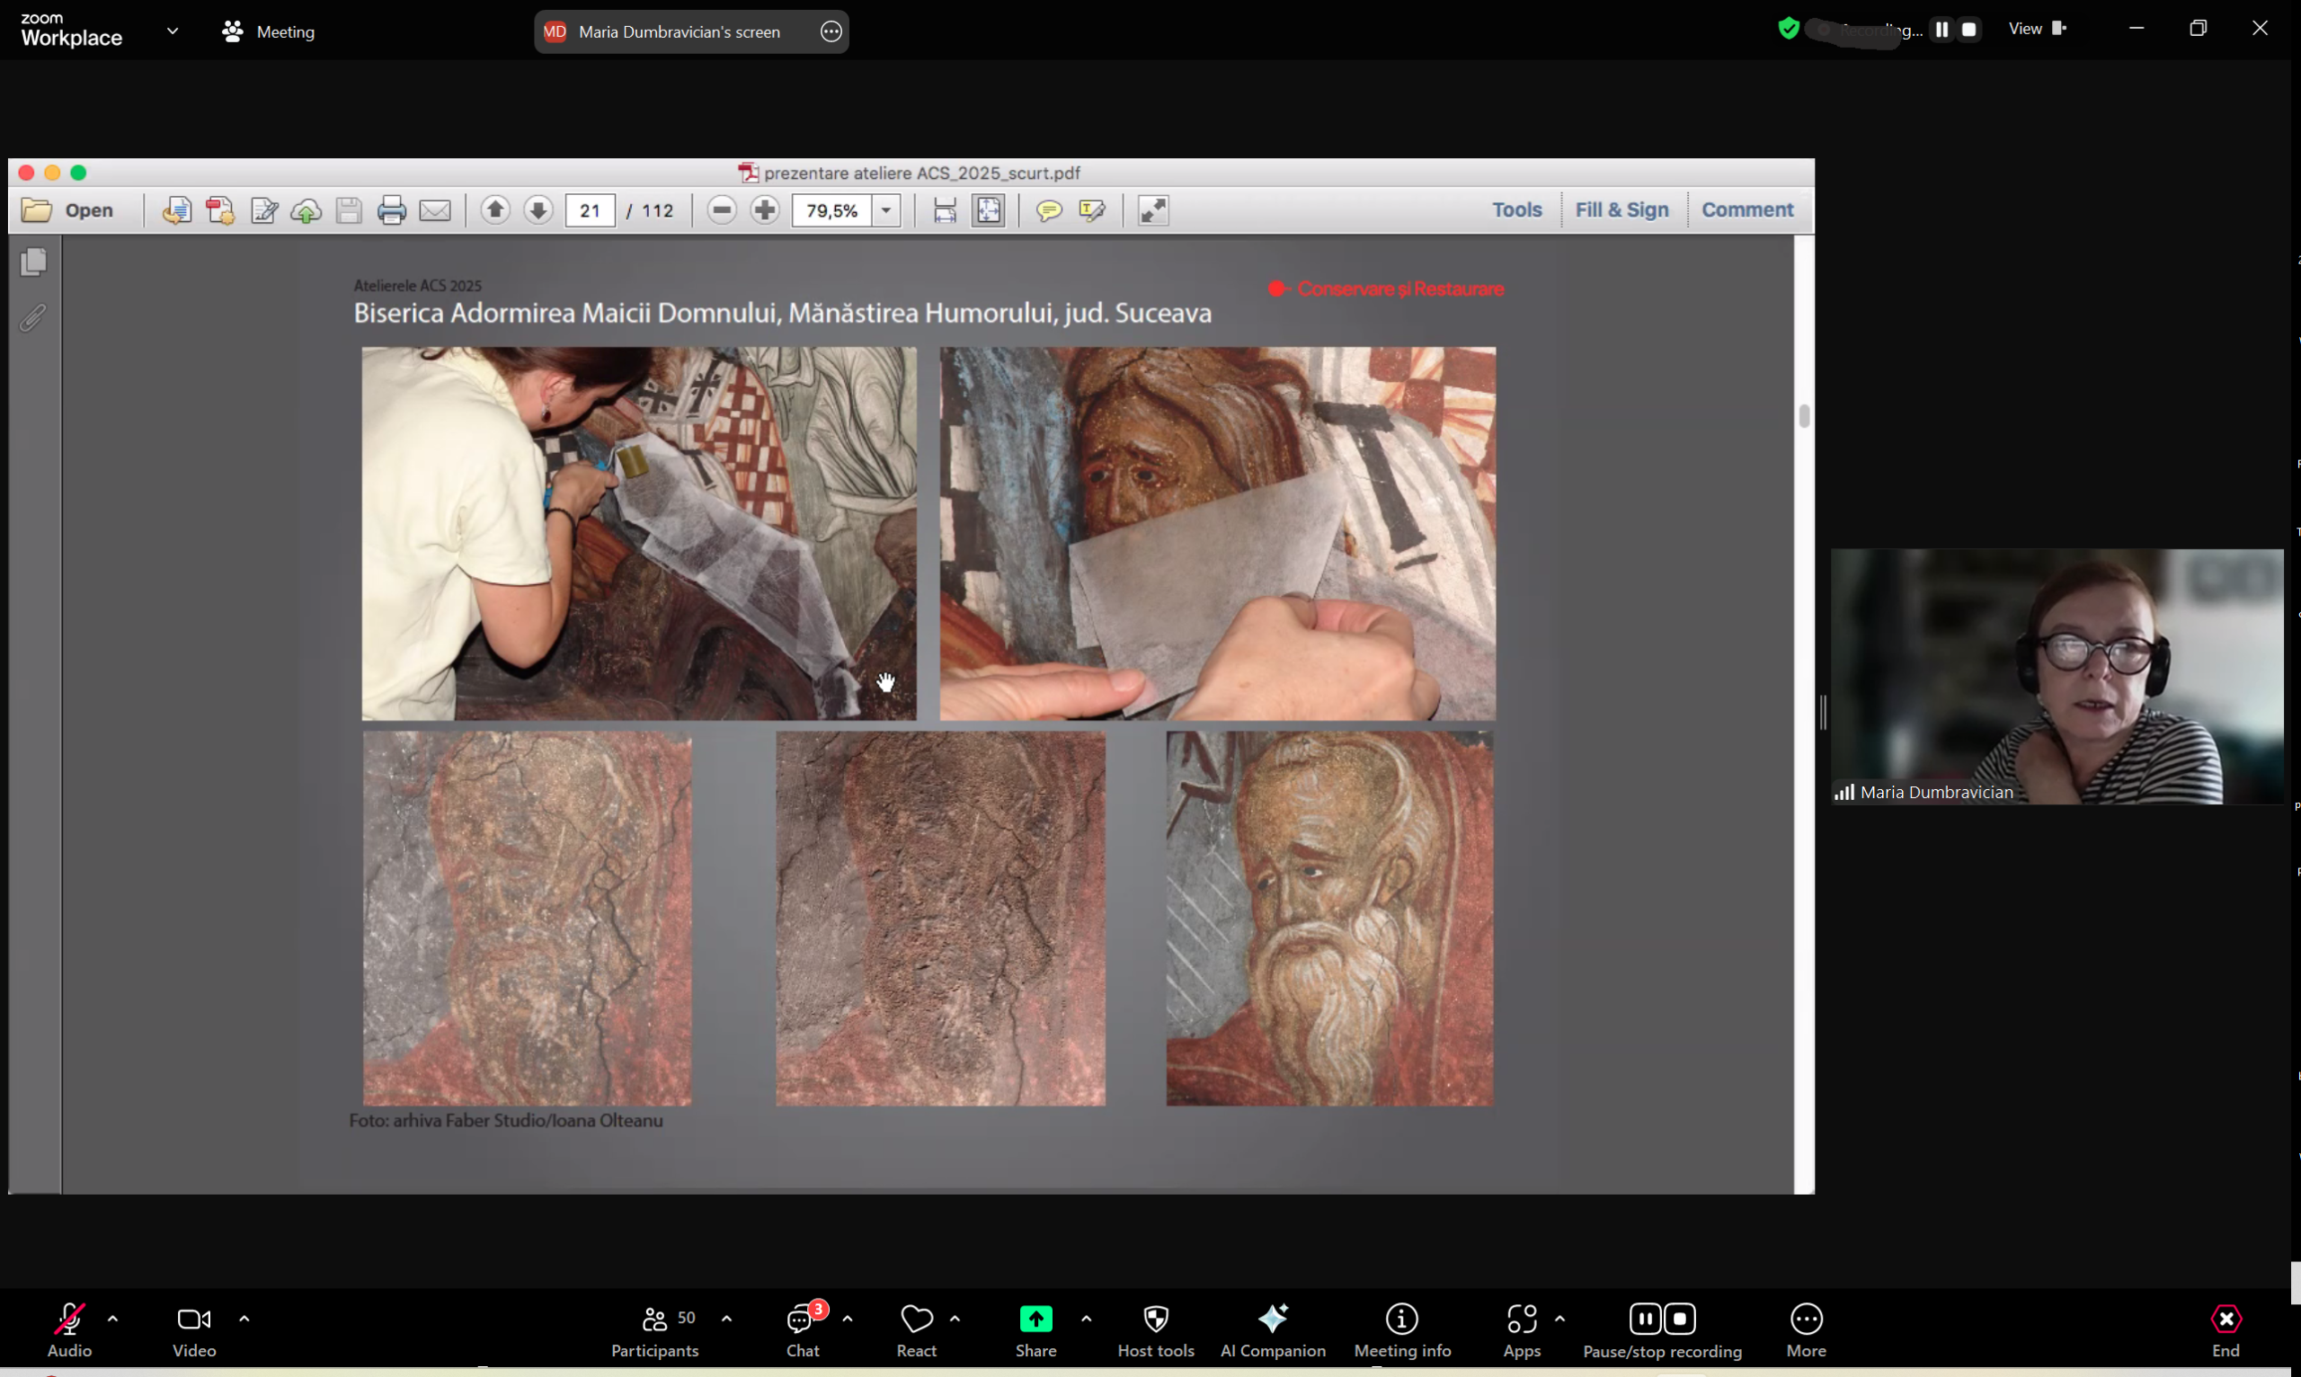Open Host tools in Zoom toolbar

pyautogui.click(x=1156, y=1330)
